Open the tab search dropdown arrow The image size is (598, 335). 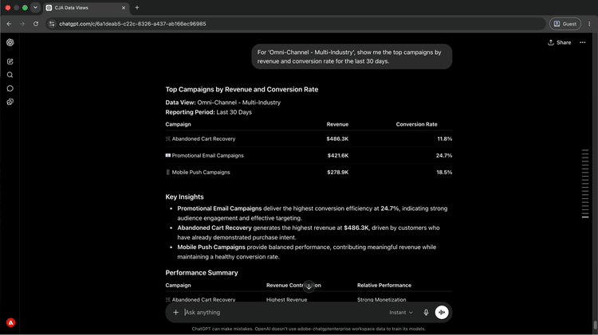pos(35,8)
